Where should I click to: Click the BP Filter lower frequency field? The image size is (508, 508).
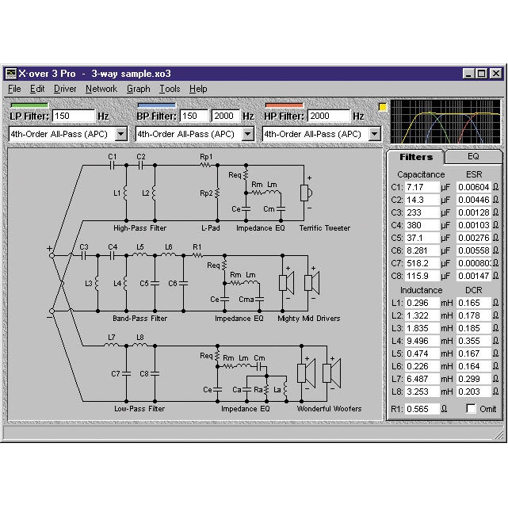click(x=193, y=116)
